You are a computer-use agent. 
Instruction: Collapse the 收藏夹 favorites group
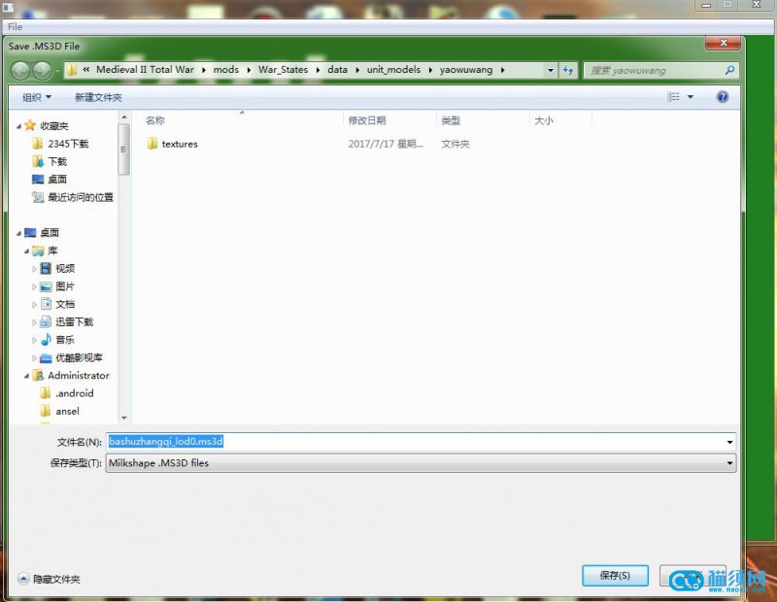point(18,126)
